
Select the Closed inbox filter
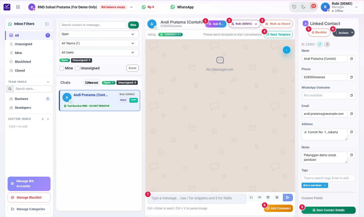(29, 71)
